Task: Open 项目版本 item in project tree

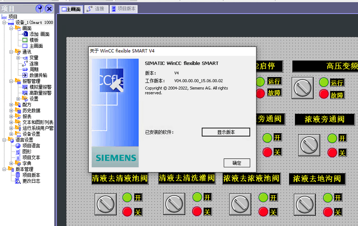Action: tap(31, 175)
